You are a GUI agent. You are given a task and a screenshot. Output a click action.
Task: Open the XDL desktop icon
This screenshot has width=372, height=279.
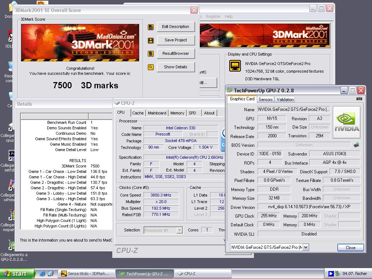pyautogui.click(x=10, y=39)
